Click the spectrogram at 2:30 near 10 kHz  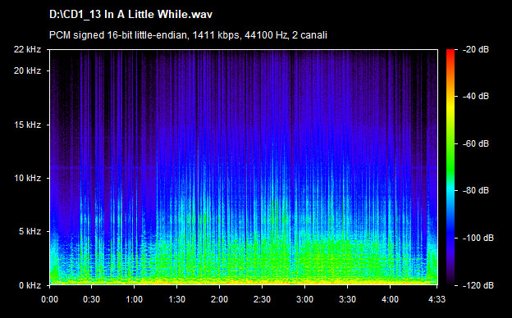[x=262, y=178]
